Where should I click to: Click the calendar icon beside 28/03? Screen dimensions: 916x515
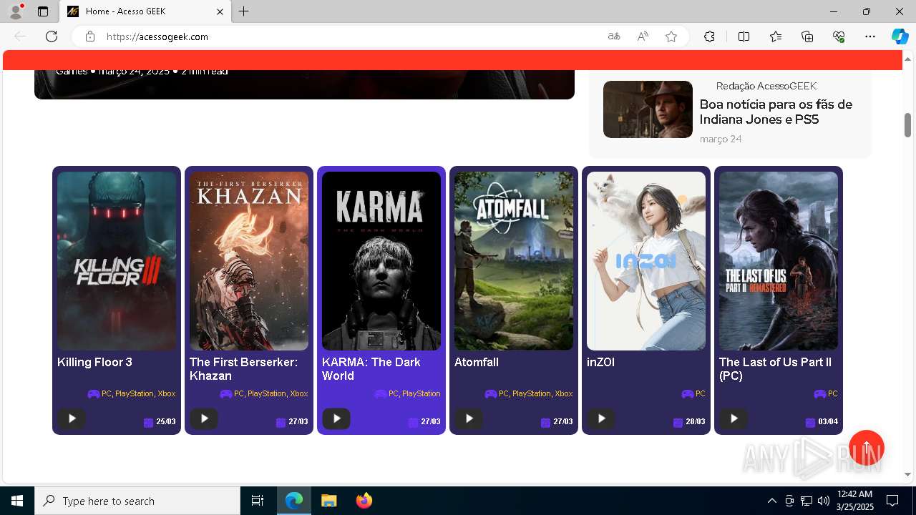(678, 422)
